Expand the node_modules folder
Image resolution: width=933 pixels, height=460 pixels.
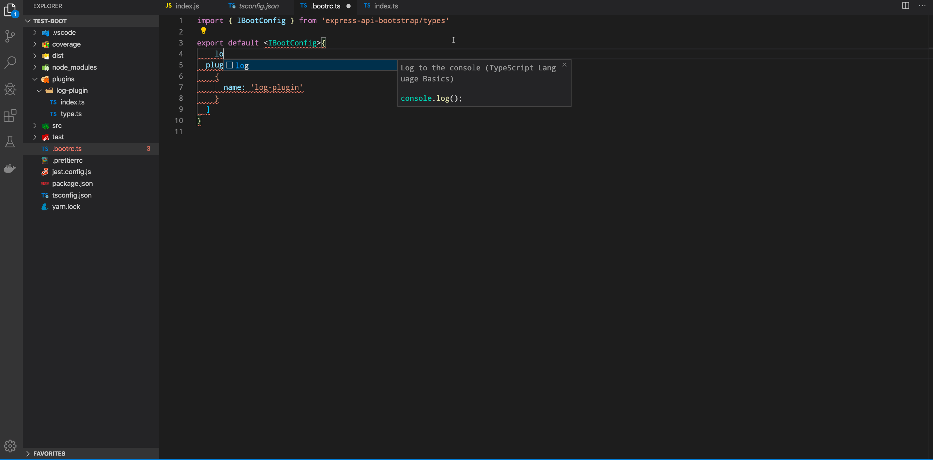click(x=35, y=67)
